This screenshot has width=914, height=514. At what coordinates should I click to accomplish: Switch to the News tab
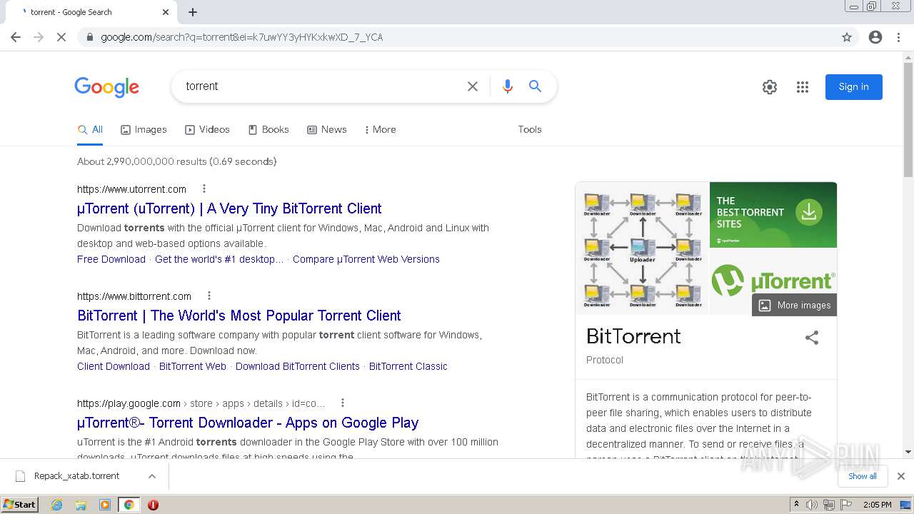[x=327, y=130]
